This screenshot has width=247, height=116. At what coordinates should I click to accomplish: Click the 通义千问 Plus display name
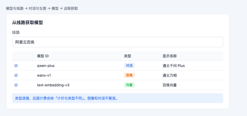[173, 65]
